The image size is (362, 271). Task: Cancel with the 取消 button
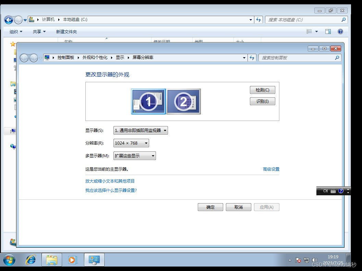[239, 207]
